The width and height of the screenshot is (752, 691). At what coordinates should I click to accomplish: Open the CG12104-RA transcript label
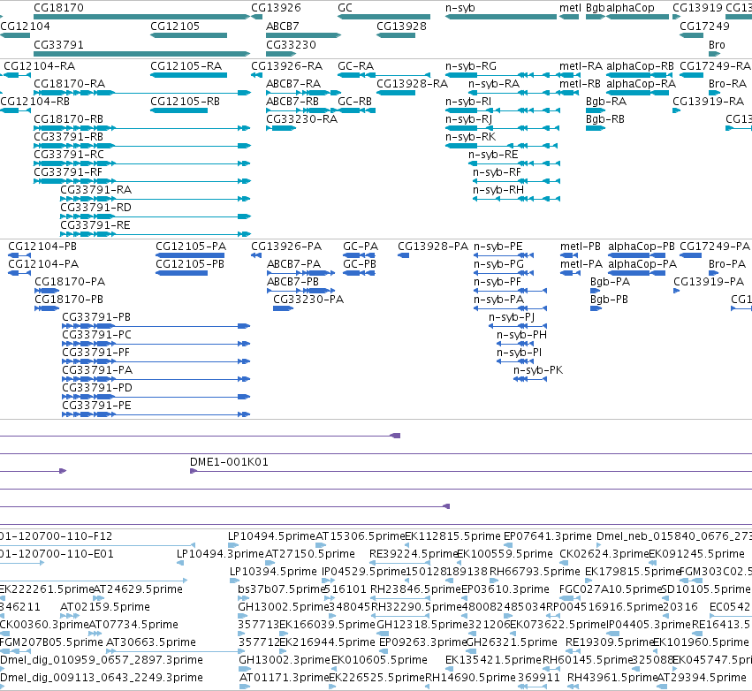[40, 66]
